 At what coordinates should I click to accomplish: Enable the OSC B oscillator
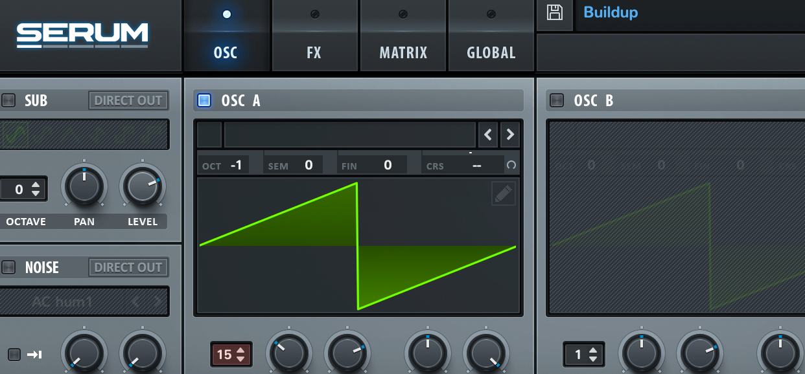557,100
